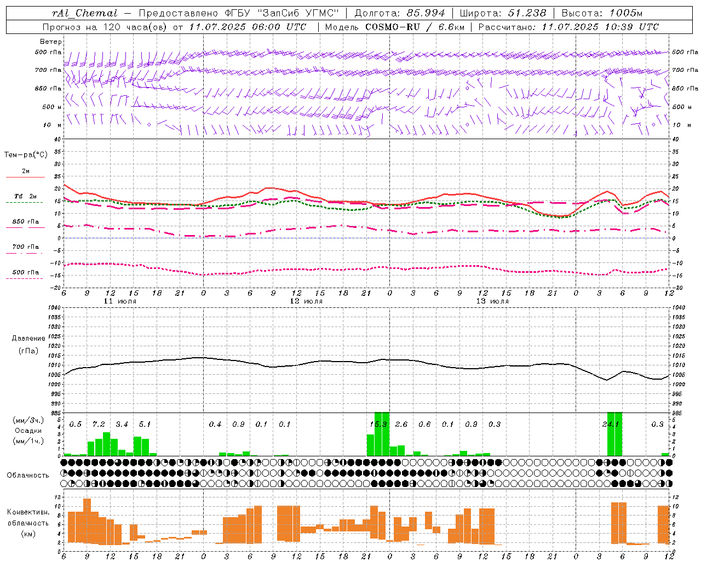The width and height of the screenshot is (701, 561).
Task: Click the station name rAl_Chemal
Action: tap(85, 13)
